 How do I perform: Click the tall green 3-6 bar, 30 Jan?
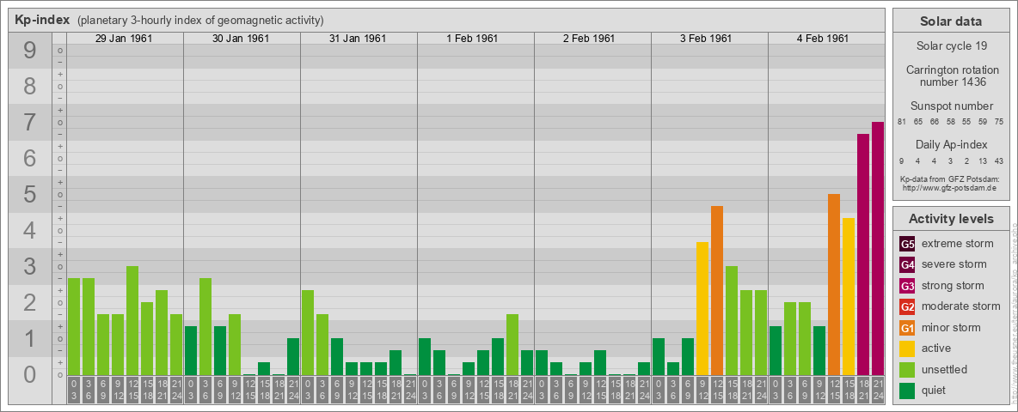(205, 326)
